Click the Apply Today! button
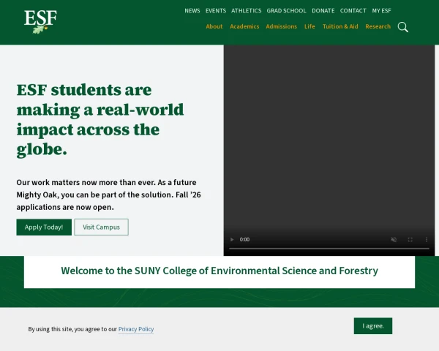Screen dimensions: 439x351 pos(44,227)
